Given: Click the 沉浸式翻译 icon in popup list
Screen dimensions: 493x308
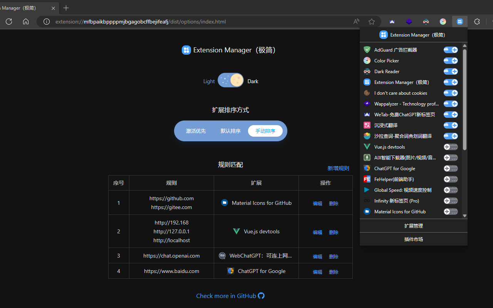Looking at the screenshot, I should click(x=367, y=125).
